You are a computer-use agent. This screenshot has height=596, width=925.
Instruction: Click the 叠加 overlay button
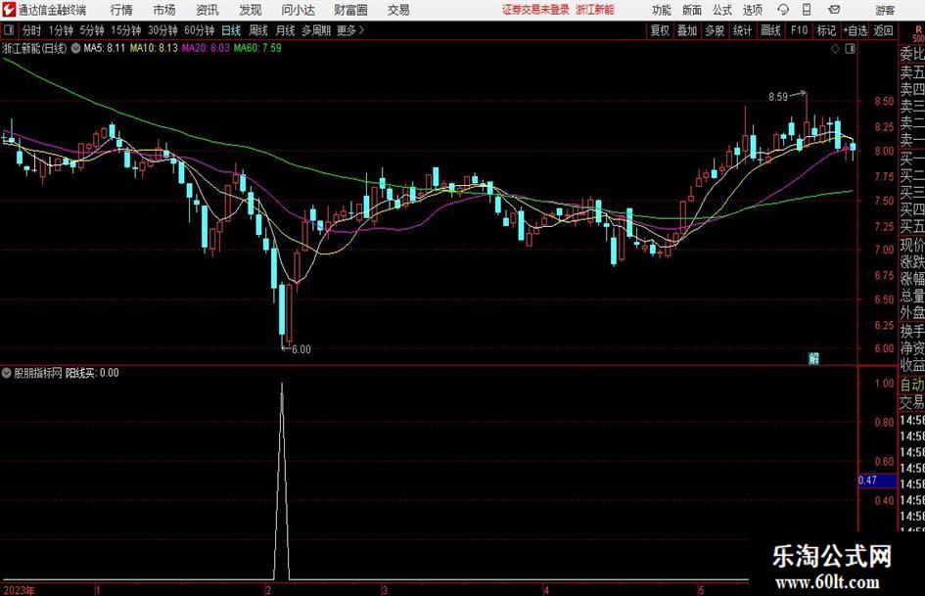pyautogui.click(x=687, y=30)
